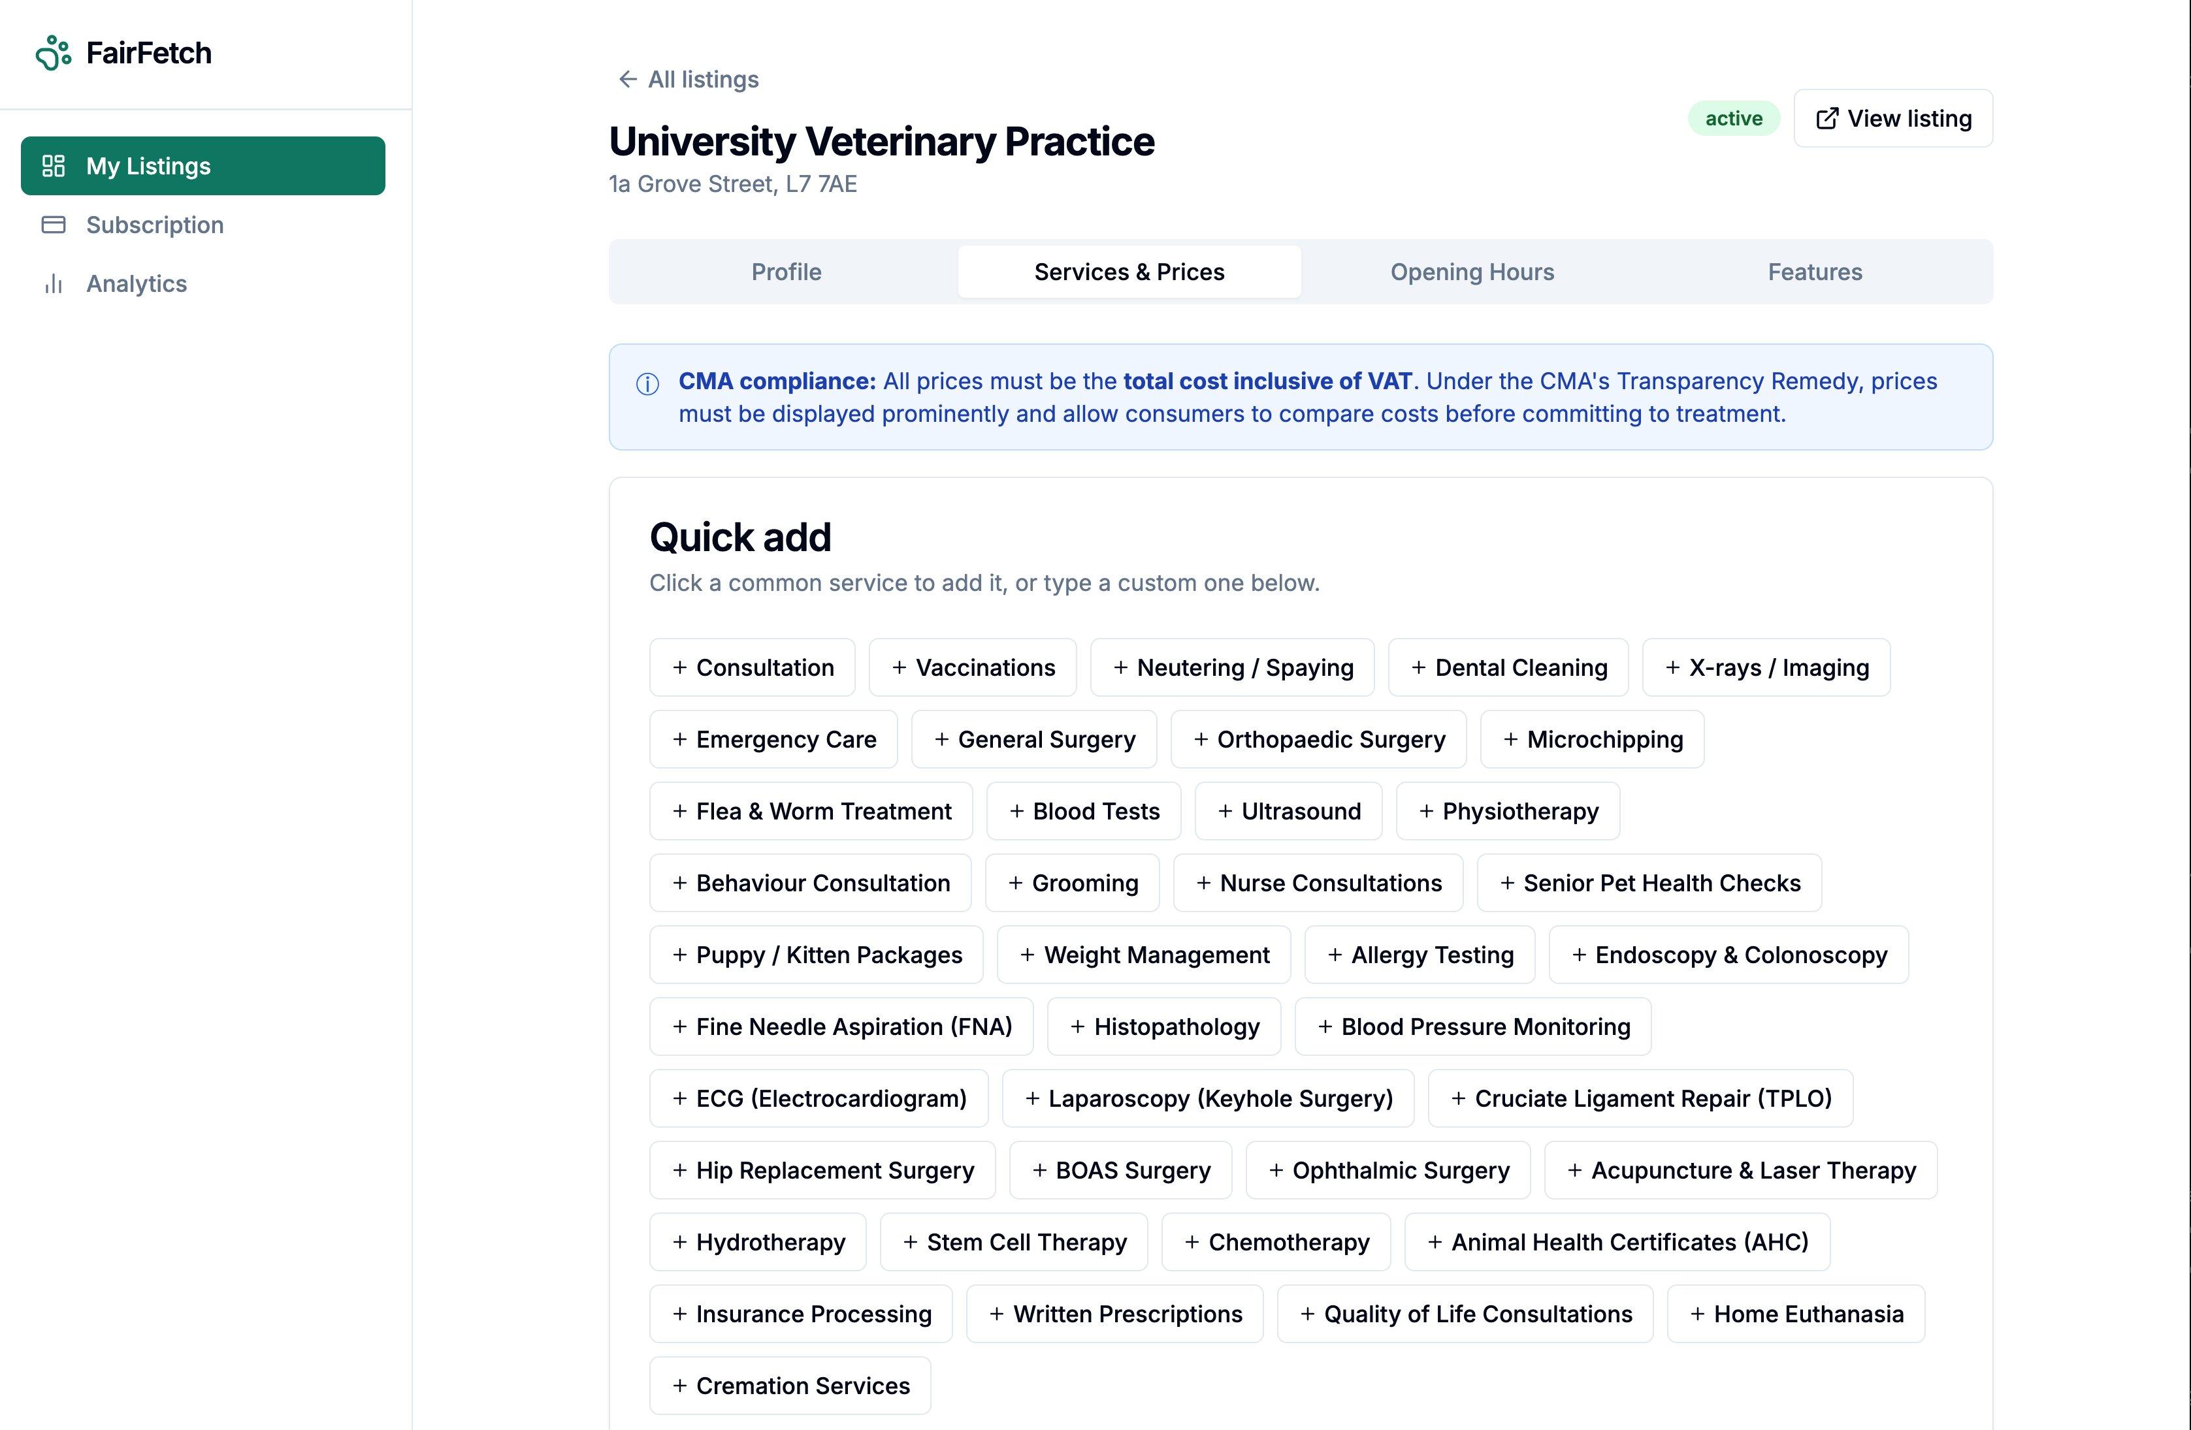Click the Analytics bar chart icon

54,283
